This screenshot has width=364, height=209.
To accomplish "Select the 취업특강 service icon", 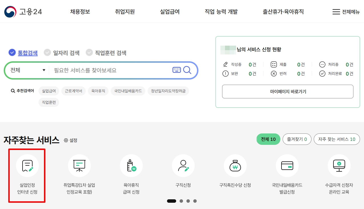I will click(x=79, y=166).
